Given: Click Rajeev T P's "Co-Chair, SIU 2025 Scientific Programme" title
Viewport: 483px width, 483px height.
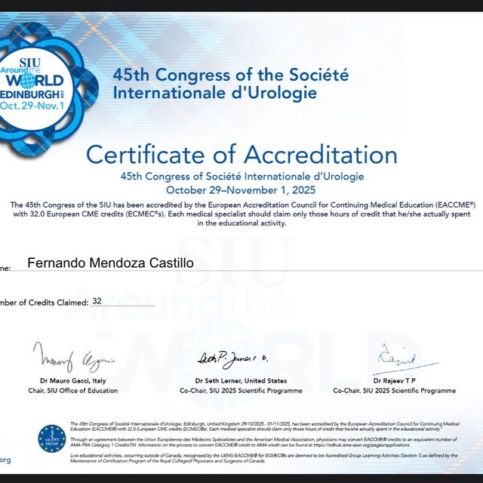Looking at the screenshot, I should pyautogui.click(x=394, y=391).
